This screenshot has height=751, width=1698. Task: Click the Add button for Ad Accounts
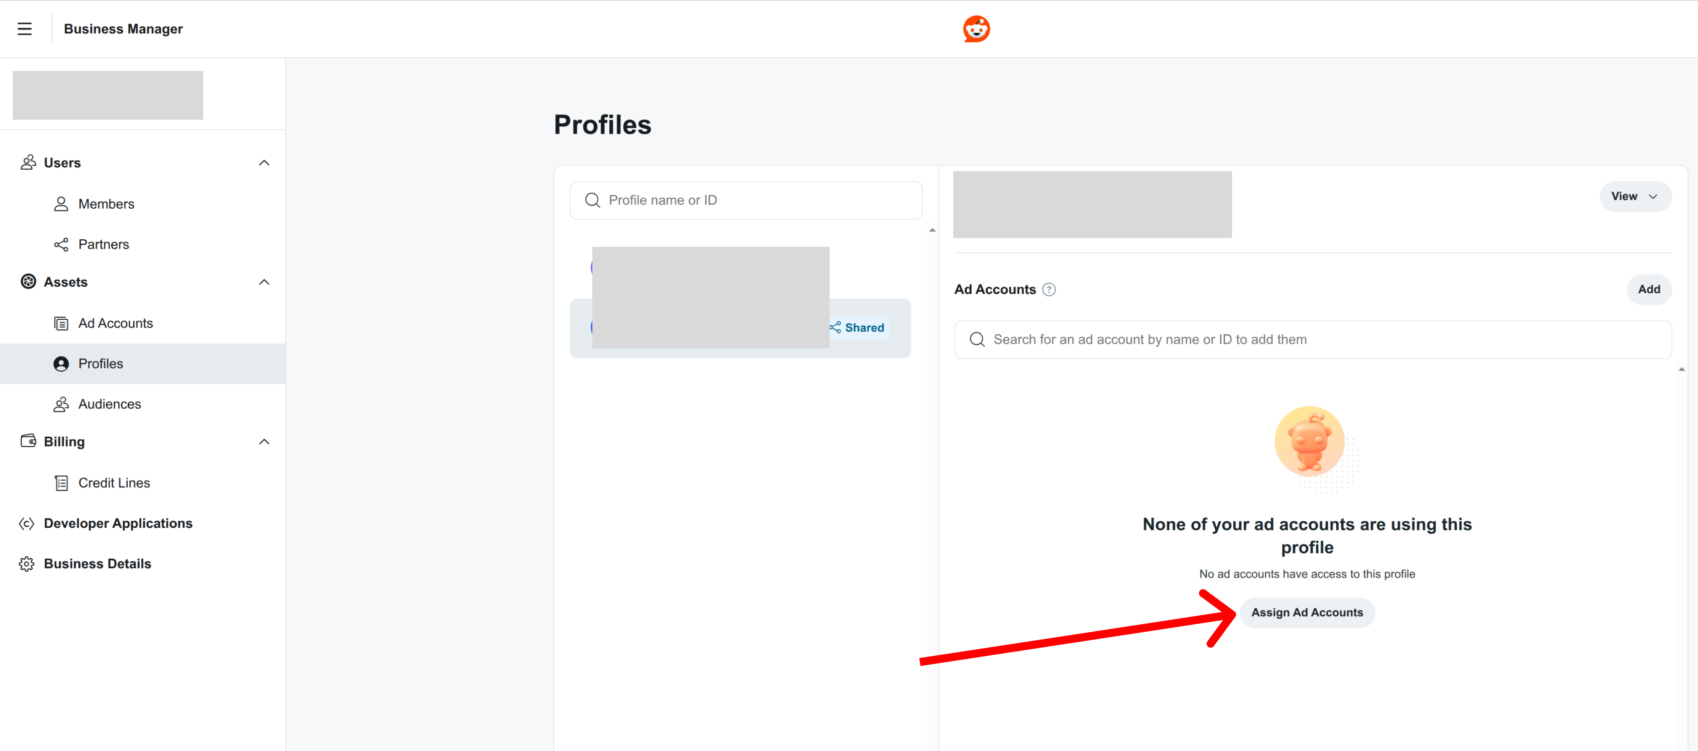click(1649, 290)
